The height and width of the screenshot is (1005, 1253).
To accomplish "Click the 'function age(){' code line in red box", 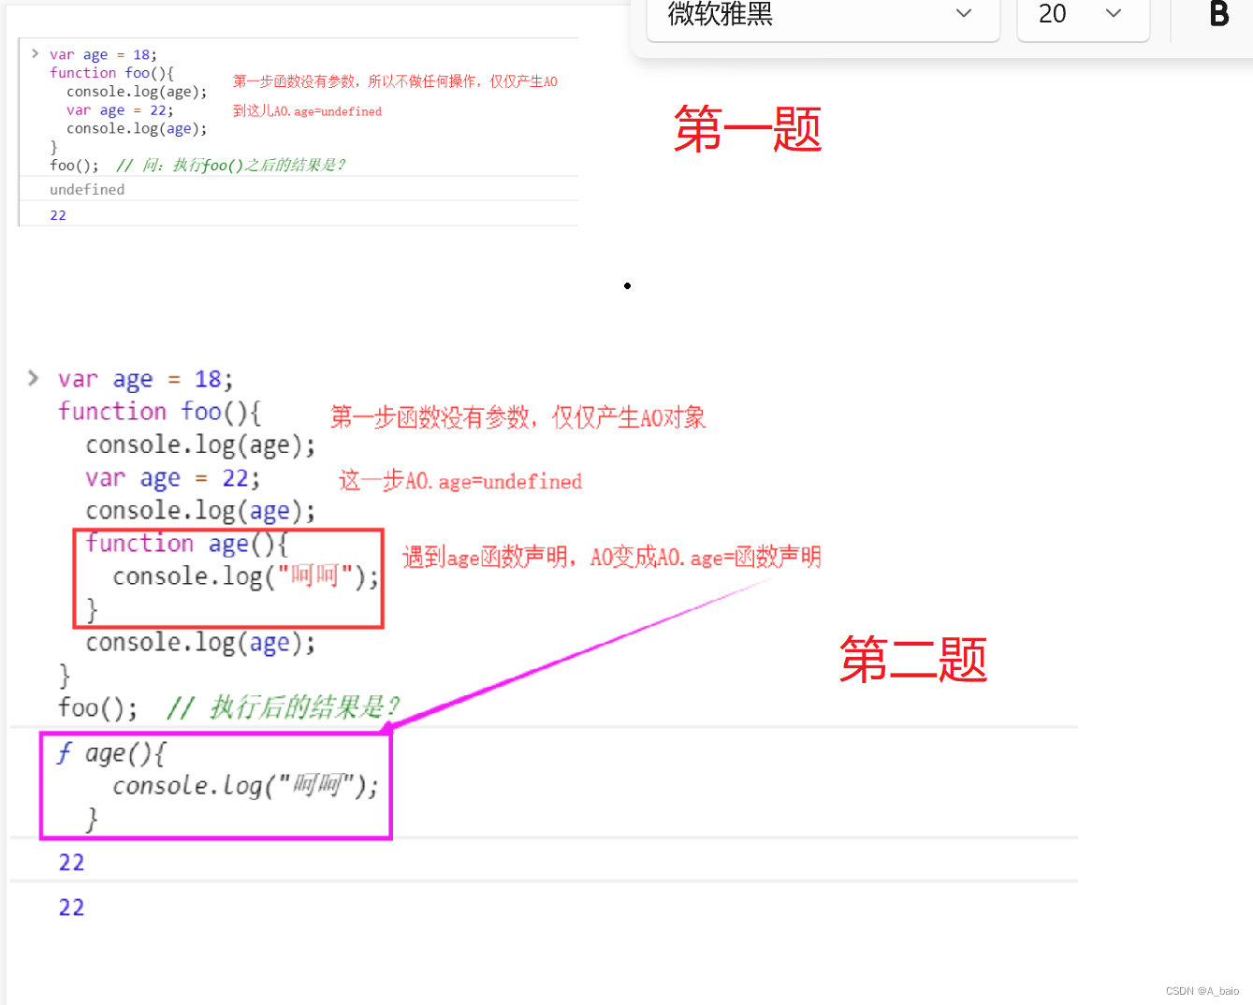I will (187, 544).
